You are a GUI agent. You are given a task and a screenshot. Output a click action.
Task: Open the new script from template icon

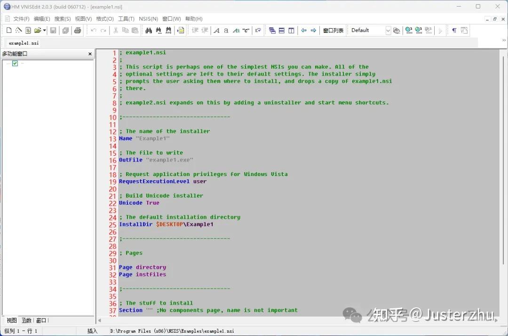[28, 31]
